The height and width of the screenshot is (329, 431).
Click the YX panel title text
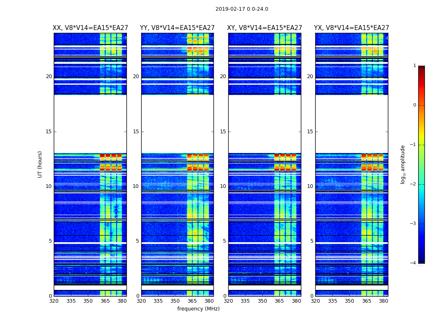(351, 28)
